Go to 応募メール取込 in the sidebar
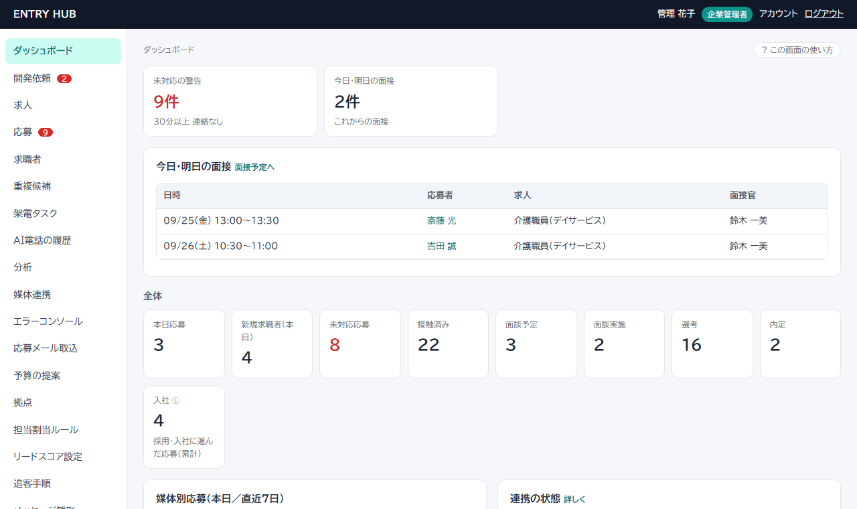Image resolution: width=857 pixels, height=509 pixels. click(63, 348)
